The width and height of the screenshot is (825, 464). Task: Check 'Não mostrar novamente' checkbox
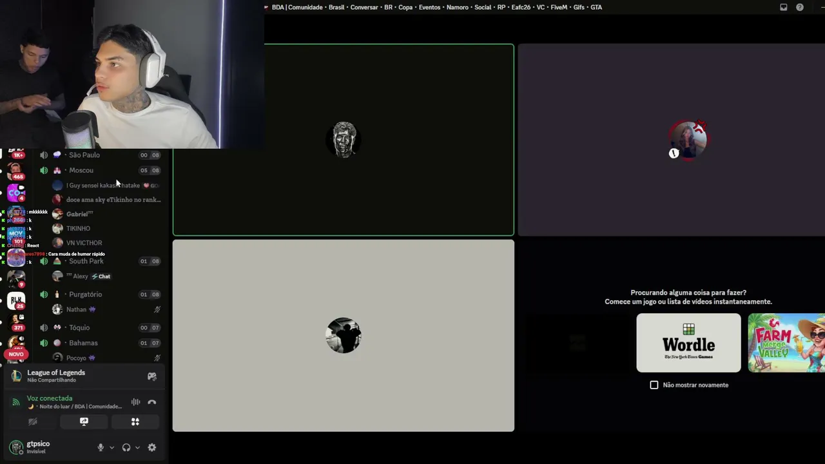point(654,385)
